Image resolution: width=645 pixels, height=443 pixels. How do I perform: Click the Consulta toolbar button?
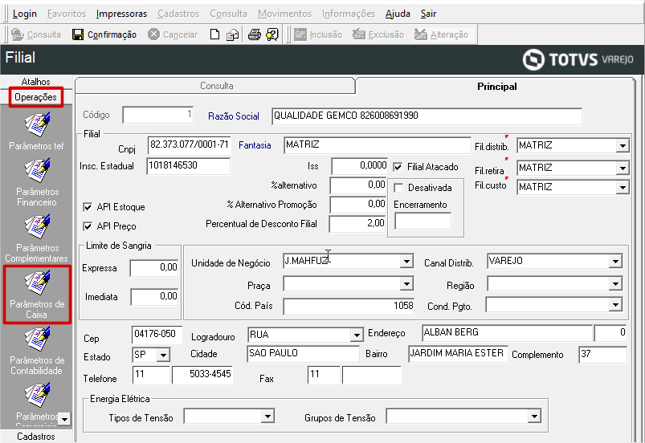pyautogui.click(x=36, y=35)
